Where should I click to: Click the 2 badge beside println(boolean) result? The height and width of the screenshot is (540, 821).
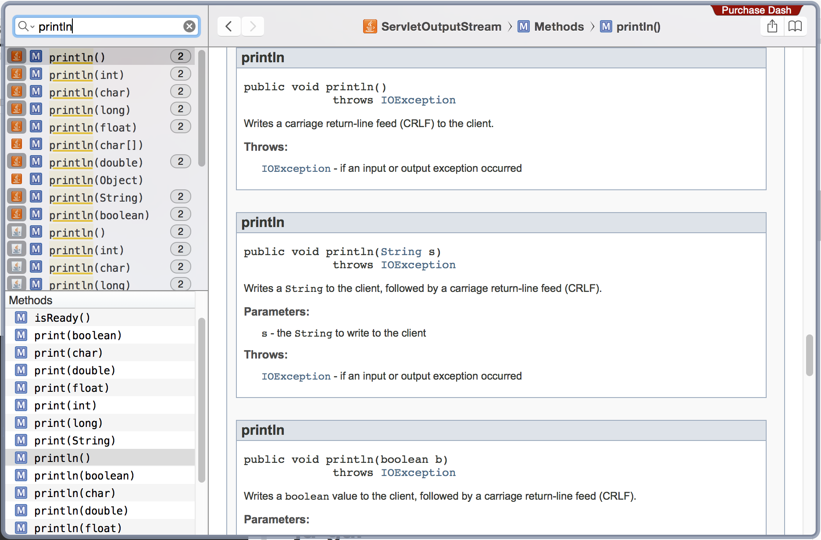pos(180,214)
